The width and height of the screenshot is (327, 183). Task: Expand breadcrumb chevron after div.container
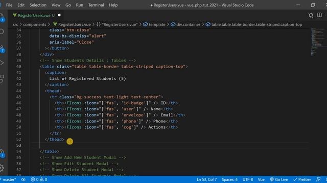pos(203,24)
